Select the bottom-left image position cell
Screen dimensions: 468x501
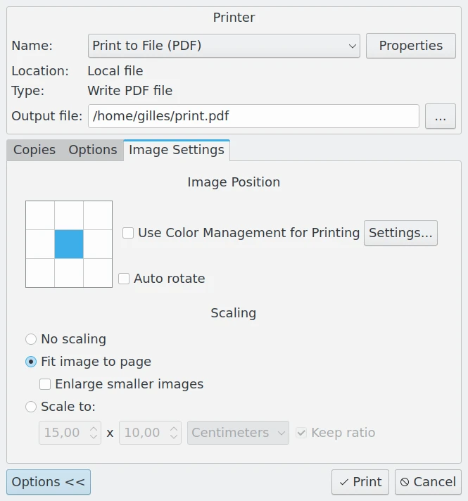tap(40, 273)
